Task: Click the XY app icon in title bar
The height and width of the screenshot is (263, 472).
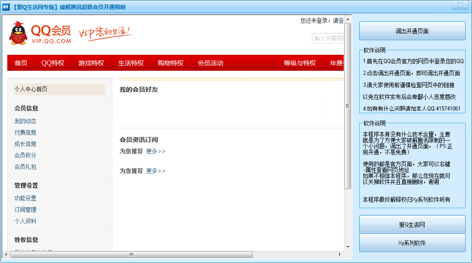Action: coord(6,7)
